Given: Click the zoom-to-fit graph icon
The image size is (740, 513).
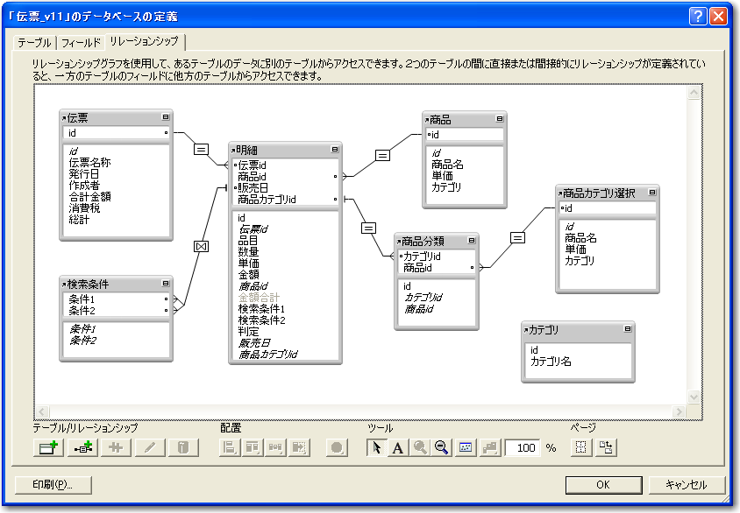Looking at the screenshot, I should 466,447.
